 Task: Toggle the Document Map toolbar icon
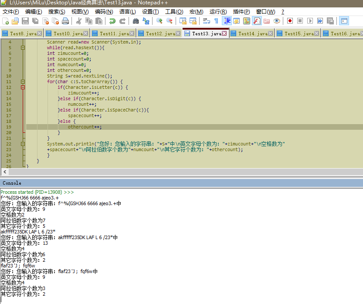247,21
